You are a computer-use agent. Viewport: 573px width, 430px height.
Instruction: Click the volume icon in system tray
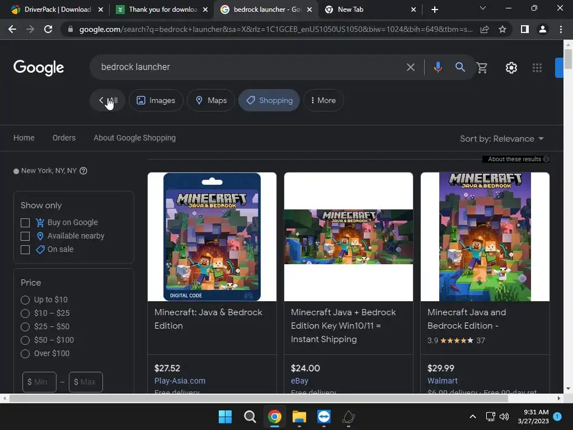tap(504, 417)
